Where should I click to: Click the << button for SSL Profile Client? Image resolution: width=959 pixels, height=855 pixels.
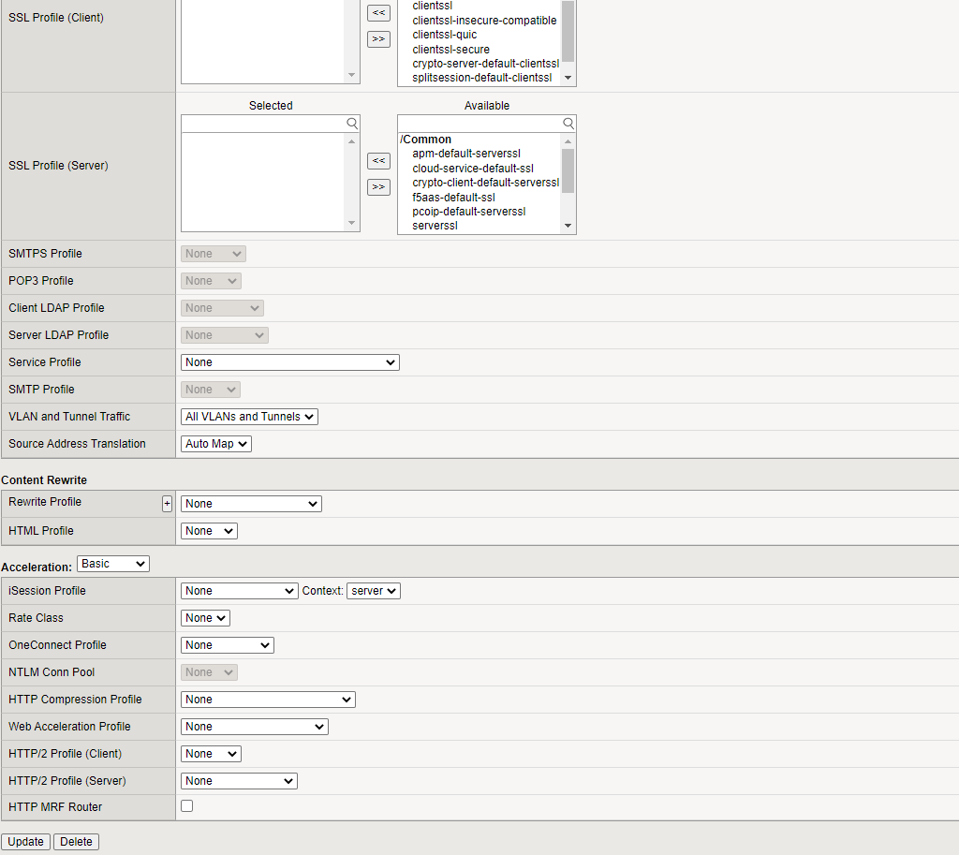point(378,12)
